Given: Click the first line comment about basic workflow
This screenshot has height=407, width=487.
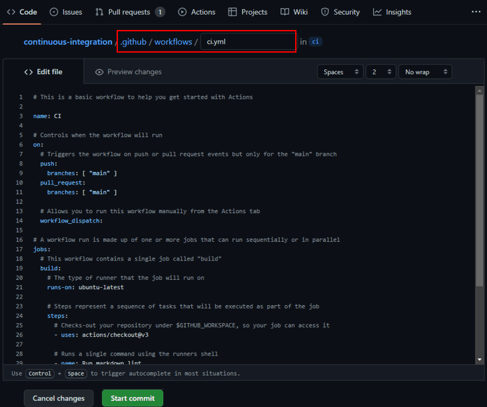Looking at the screenshot, I should [x=143, y=97].
